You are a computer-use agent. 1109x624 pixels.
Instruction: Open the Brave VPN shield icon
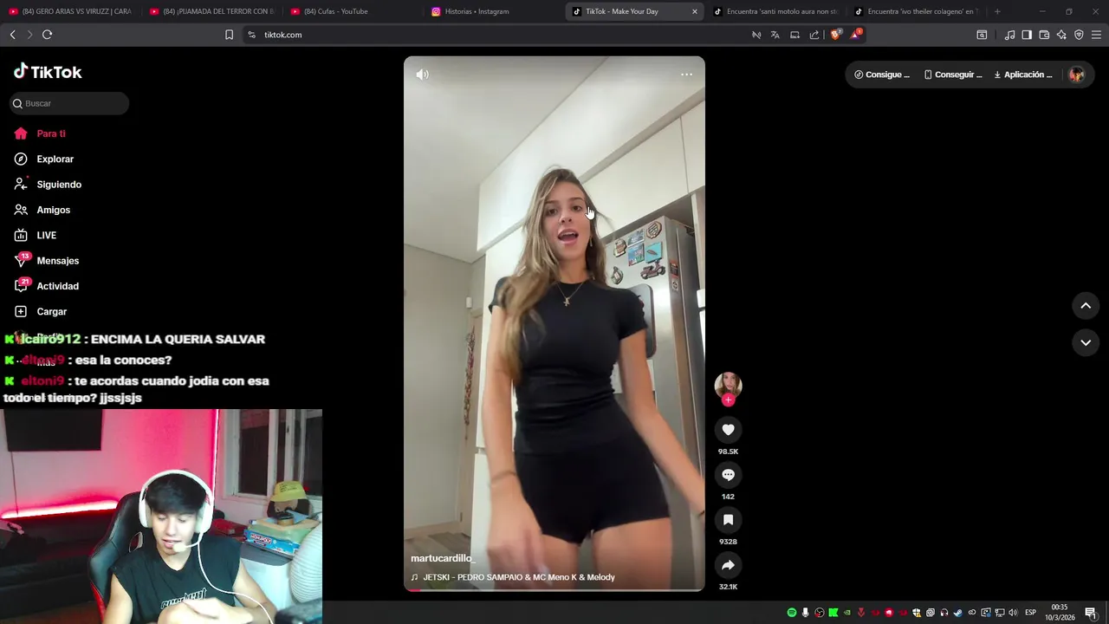1079,35
